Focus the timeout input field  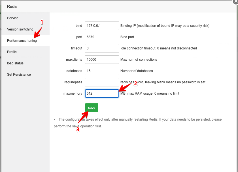click(102, 48)
